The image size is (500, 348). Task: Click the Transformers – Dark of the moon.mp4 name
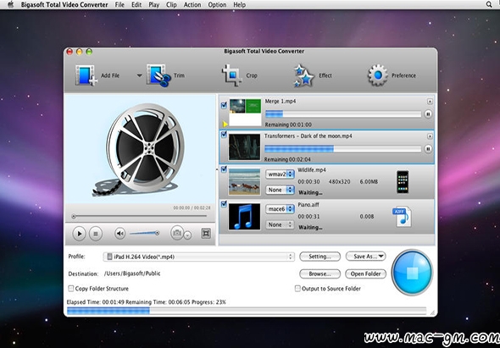[x=308, y=136]
